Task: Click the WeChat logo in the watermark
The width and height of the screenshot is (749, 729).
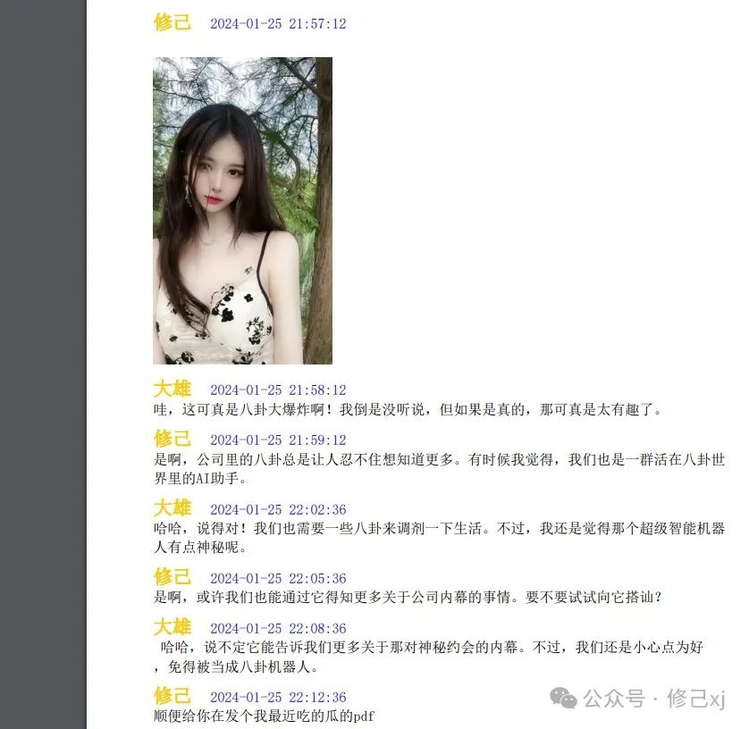Action: click(x=563, y=698)
